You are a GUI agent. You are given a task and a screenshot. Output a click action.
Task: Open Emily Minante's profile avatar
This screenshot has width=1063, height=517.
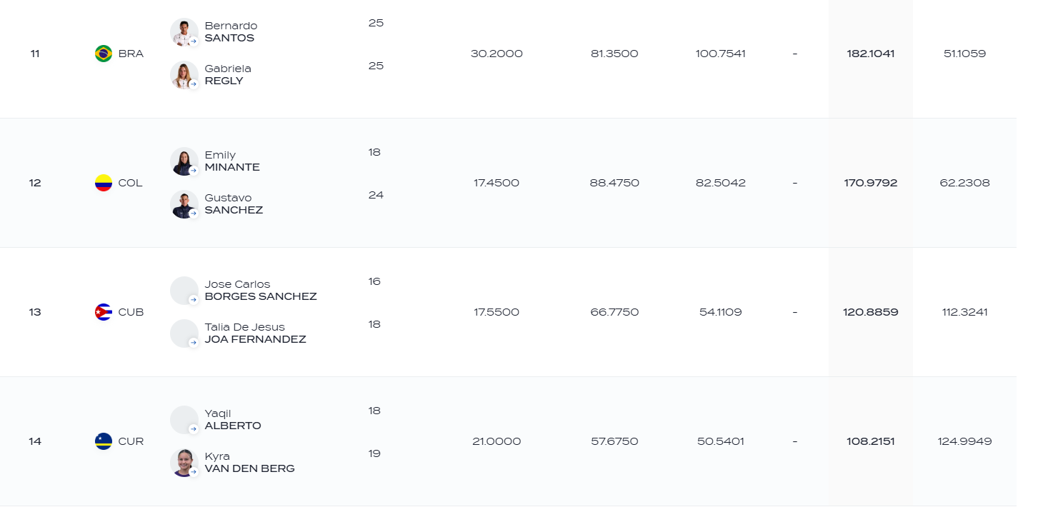click(x=184, y=161)
